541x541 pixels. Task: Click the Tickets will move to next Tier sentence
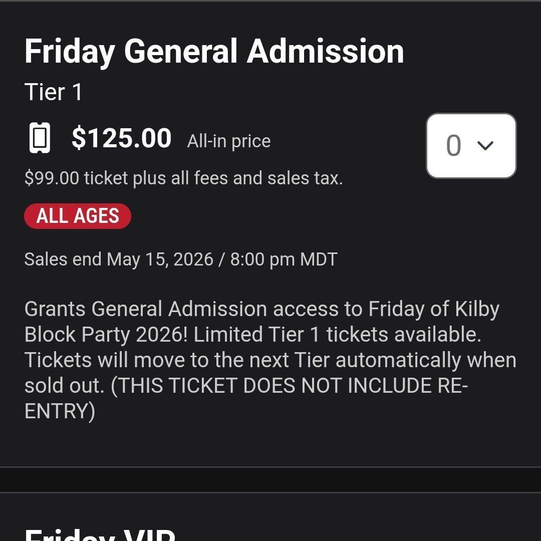(x=270, y=361)
